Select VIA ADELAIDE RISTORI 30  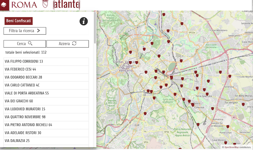[x=46, y=133]
